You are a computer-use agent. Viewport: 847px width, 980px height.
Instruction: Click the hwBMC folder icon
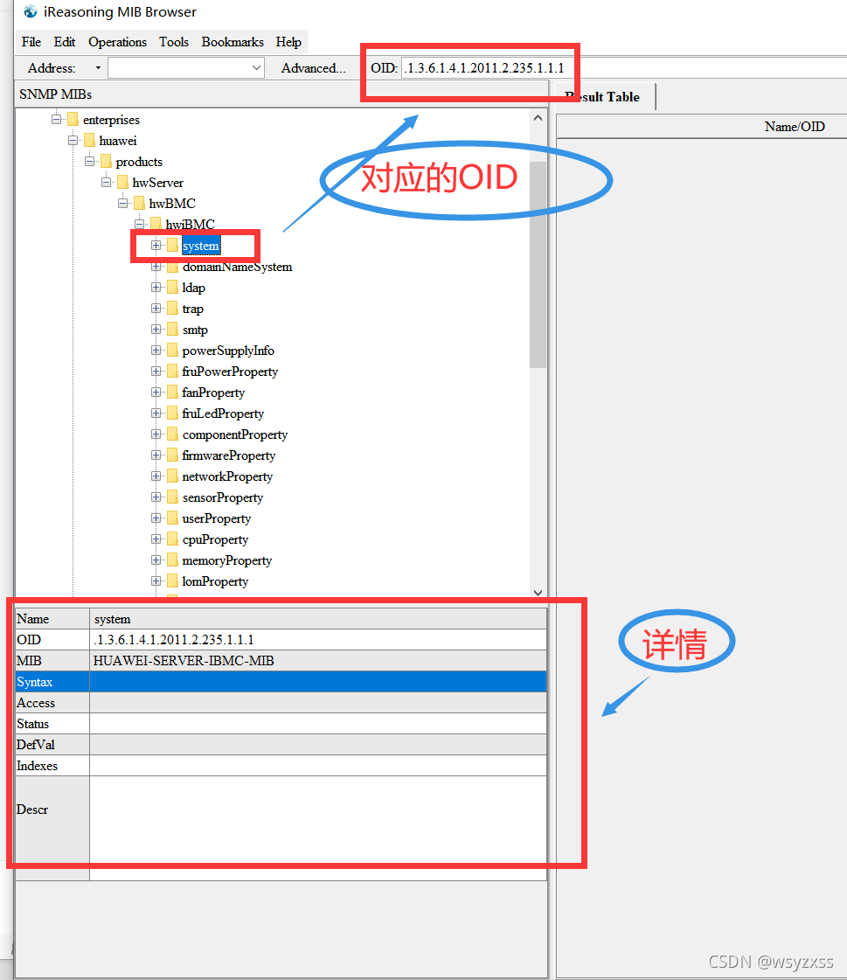(139, 203)
